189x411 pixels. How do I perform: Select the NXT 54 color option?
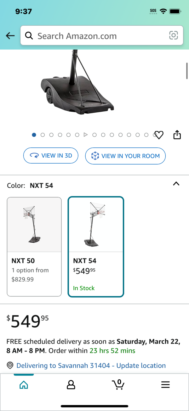point(96,247)
